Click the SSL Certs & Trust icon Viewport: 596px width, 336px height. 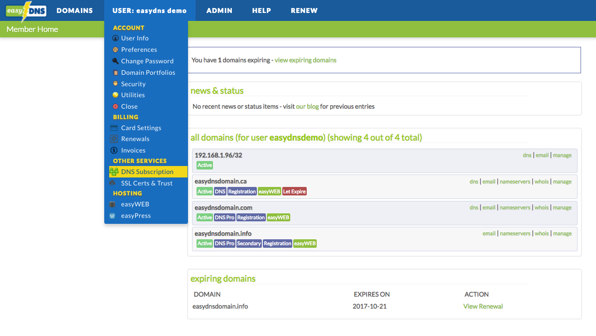click(x=113, y=183)
